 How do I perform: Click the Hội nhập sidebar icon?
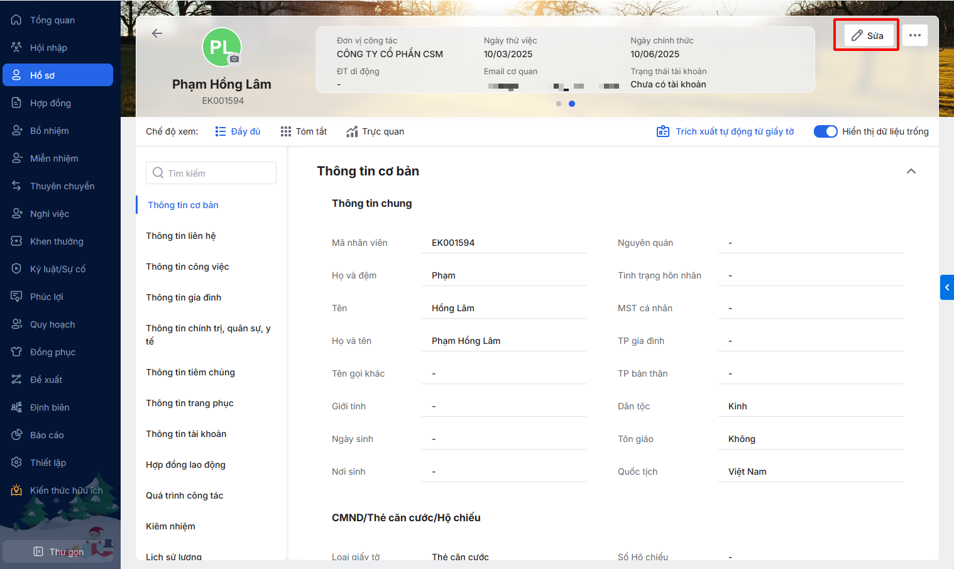16,48
